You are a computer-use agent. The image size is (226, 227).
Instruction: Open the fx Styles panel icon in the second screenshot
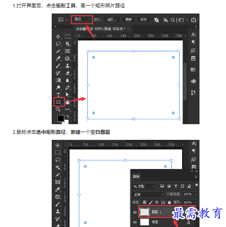click(193, 160)
